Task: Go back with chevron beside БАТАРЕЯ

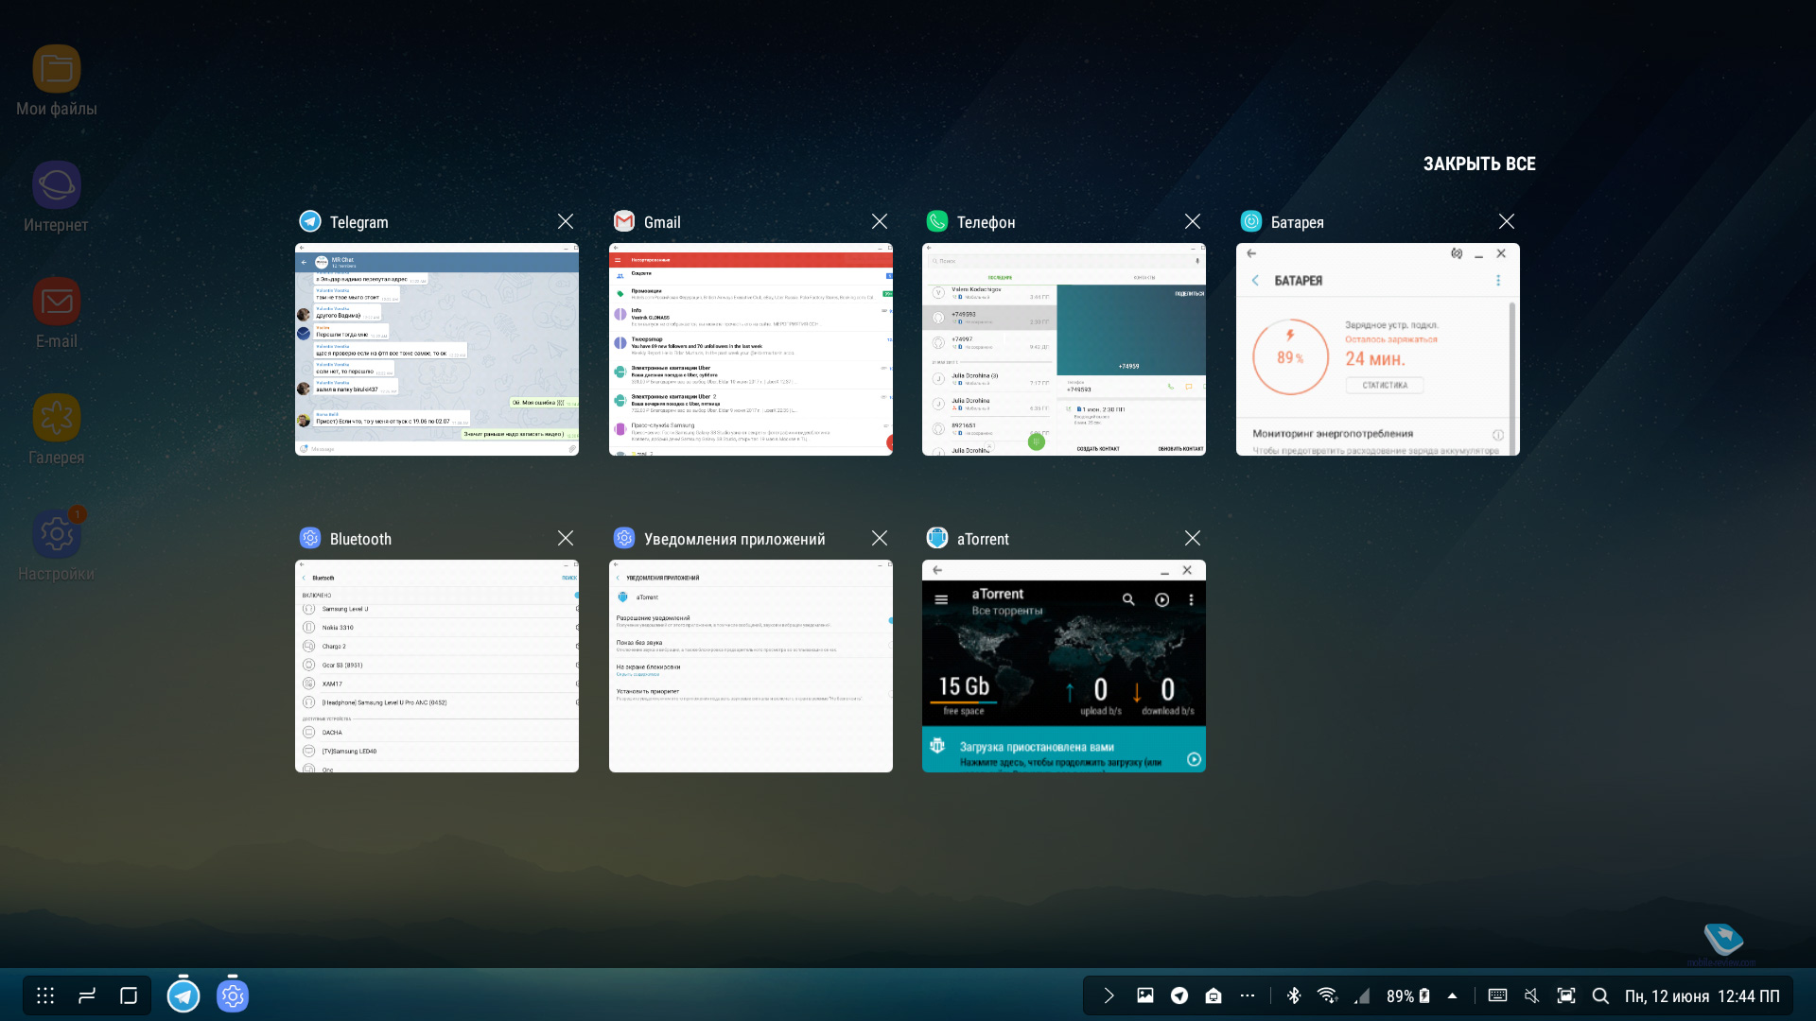Action: tap(1255, 281)
